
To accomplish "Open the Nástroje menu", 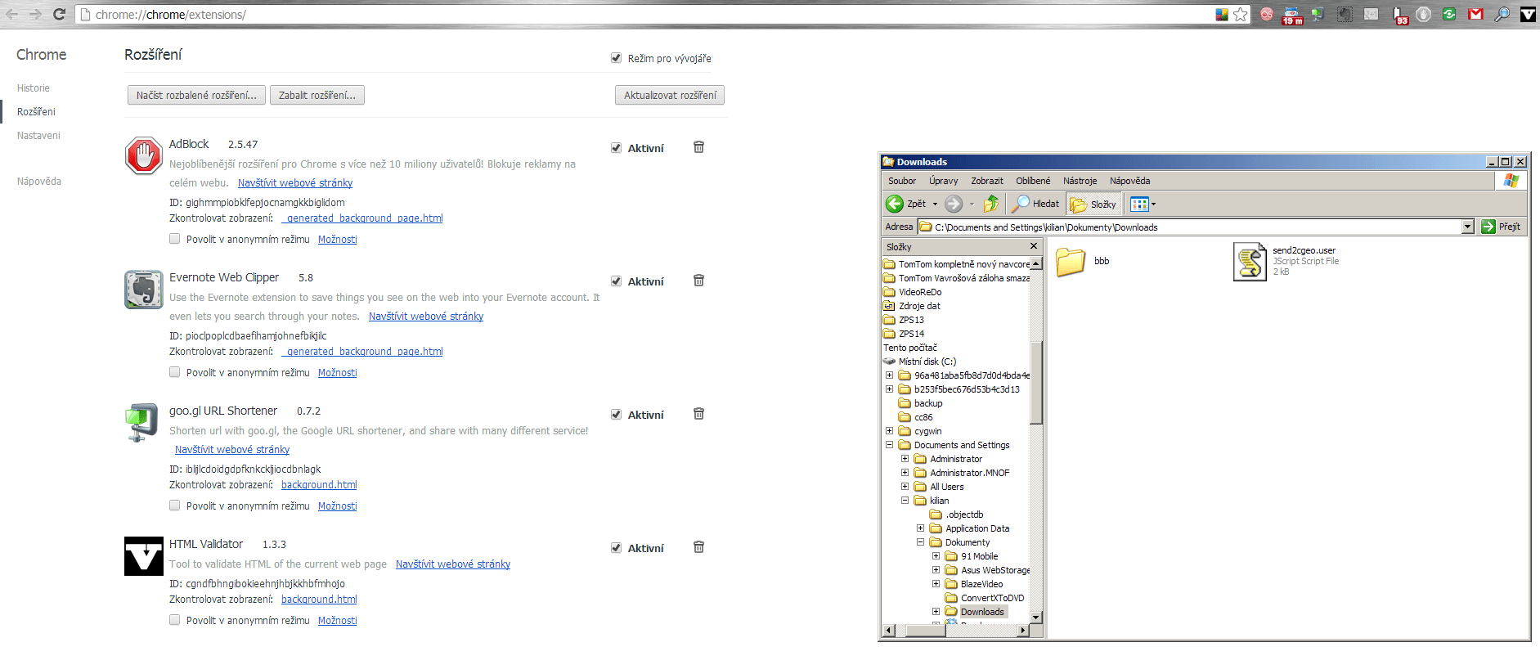I will click(1080, 181).
